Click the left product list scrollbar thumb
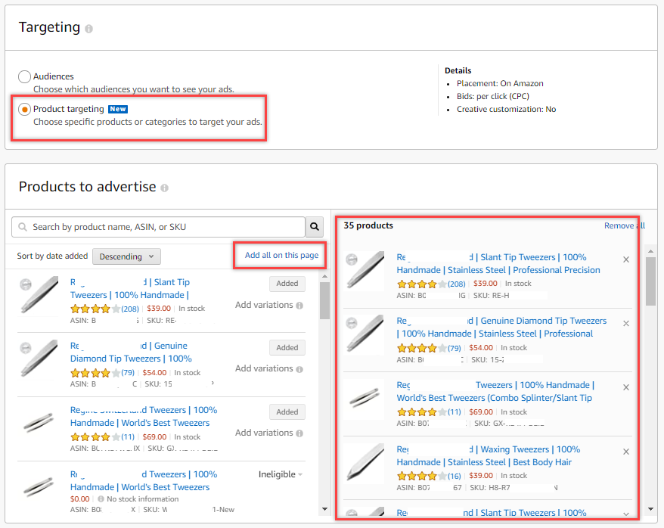The width and height of the screenshot is (664, 528). pyautogui.click(x=324, y=300)
